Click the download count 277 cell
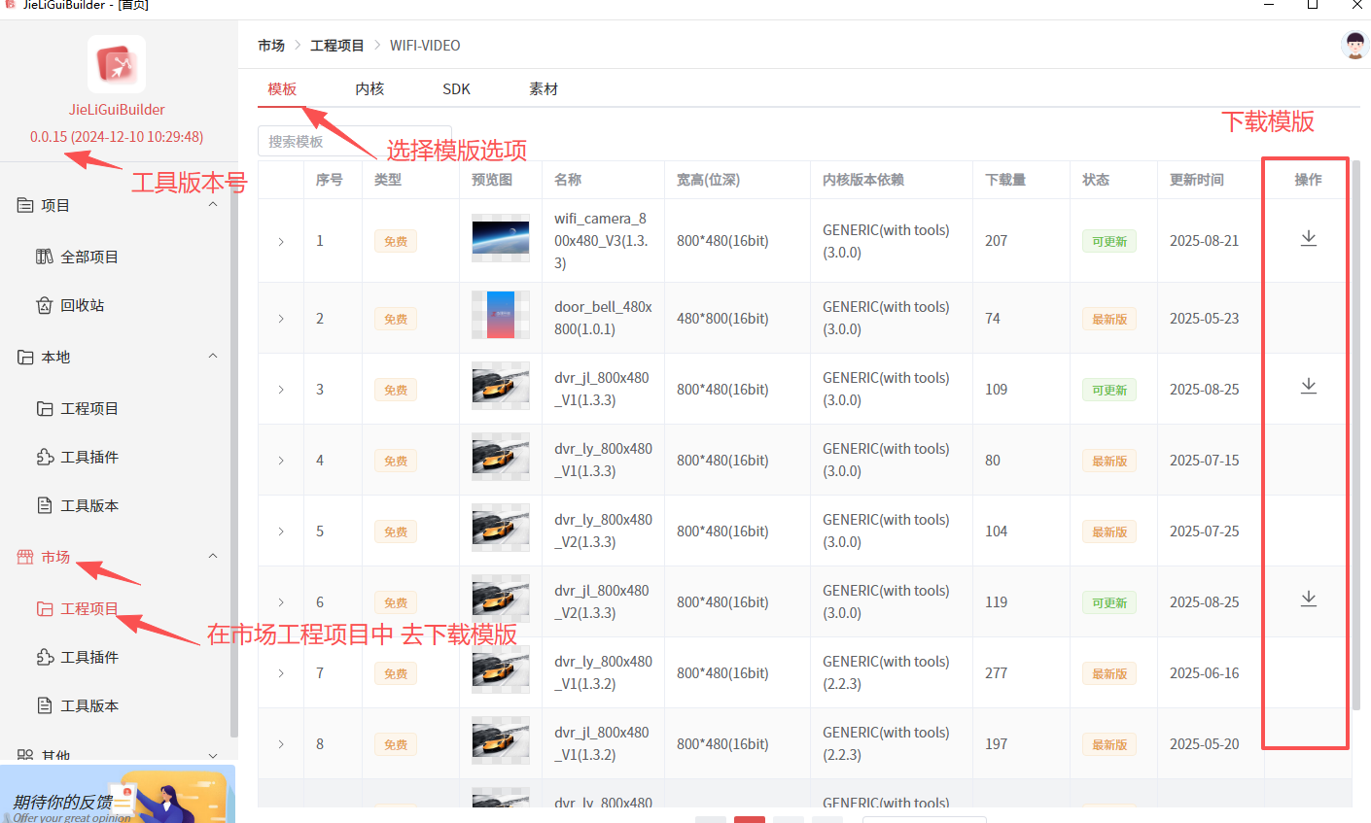 point(997,672)
